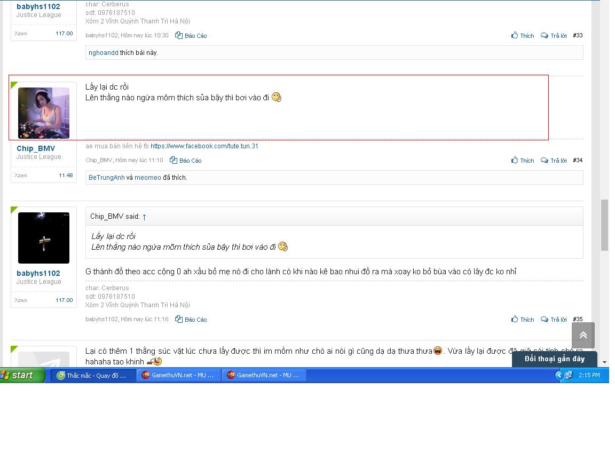Image resolution: width=615 pixels, height=461 pixels.
Task: Click the Chip_BMV DJ avatar thumbnail
Action: coord(44,113)
